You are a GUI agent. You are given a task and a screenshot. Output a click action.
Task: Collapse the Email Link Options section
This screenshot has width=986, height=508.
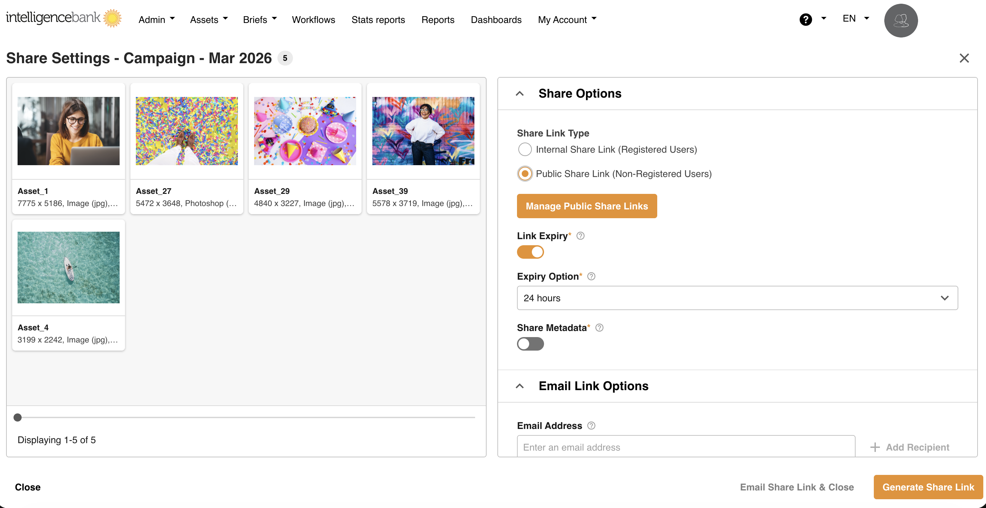click(519, 386)
